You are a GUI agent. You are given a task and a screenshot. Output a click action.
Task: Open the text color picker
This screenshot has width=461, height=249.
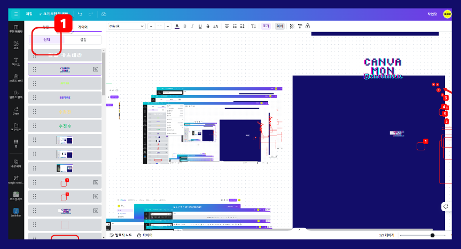click(177, 26)
